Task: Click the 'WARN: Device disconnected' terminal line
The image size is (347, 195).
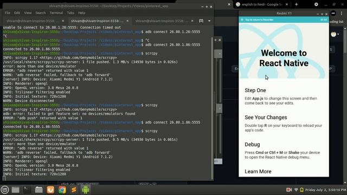Action: [28, 101]
